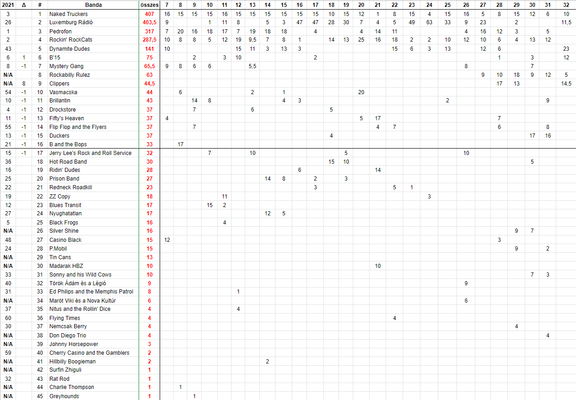Viewport: 576px width, 400px height.
Task: Click the 'Hillbilly Boogieman' cell
Action: [x=93, y=362]
